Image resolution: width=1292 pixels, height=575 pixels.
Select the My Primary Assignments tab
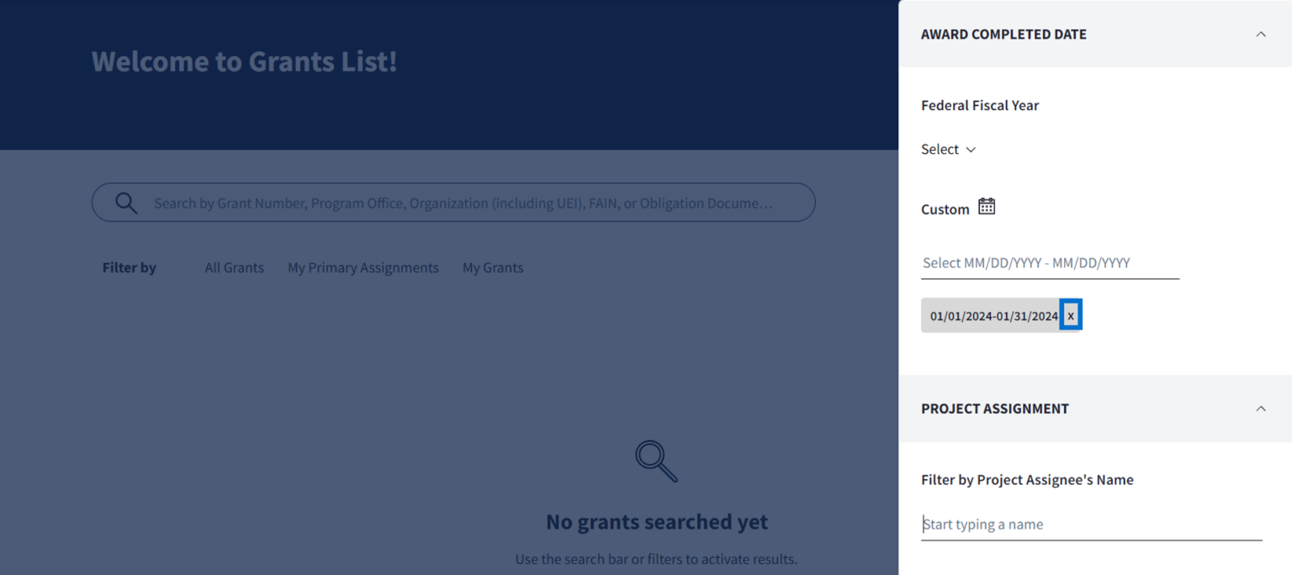pos(363,267)
